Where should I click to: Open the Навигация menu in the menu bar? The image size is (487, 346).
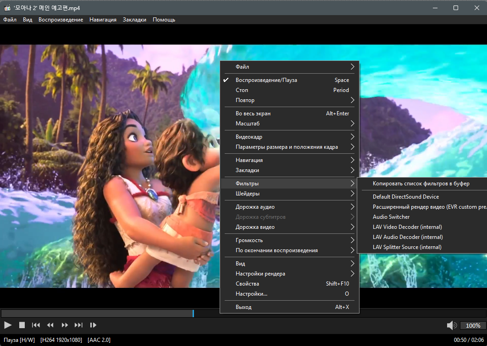point(103,20)
